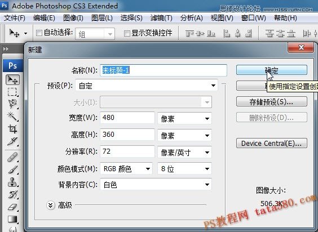
Task: Align horizontal centers icon
Action: 238,33
